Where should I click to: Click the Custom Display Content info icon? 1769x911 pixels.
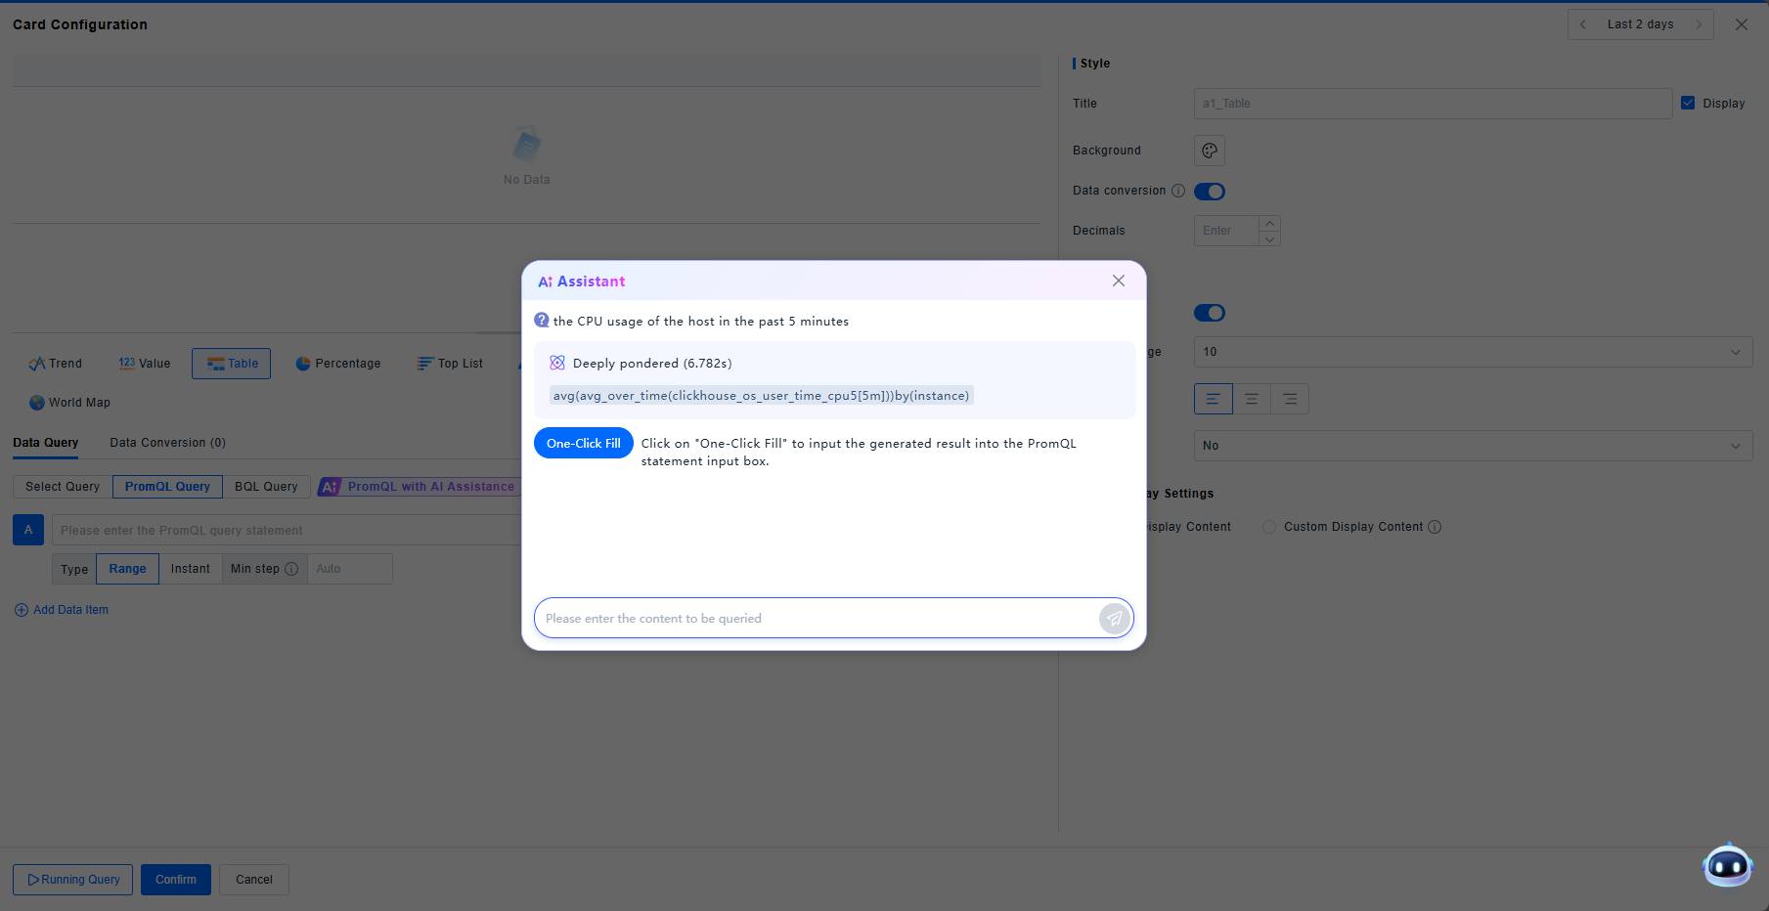click(1435, 527)
